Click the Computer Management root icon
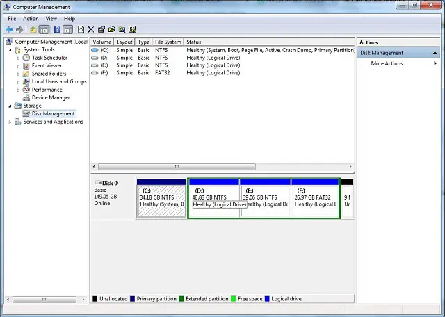This screenshot has height=317, width=445. (9, 42)
